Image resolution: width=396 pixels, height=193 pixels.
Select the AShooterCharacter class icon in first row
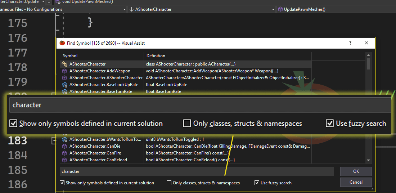(x=65, y=64)
